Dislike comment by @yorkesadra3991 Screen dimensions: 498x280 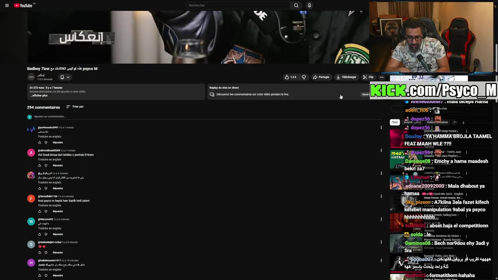(46, 142)
